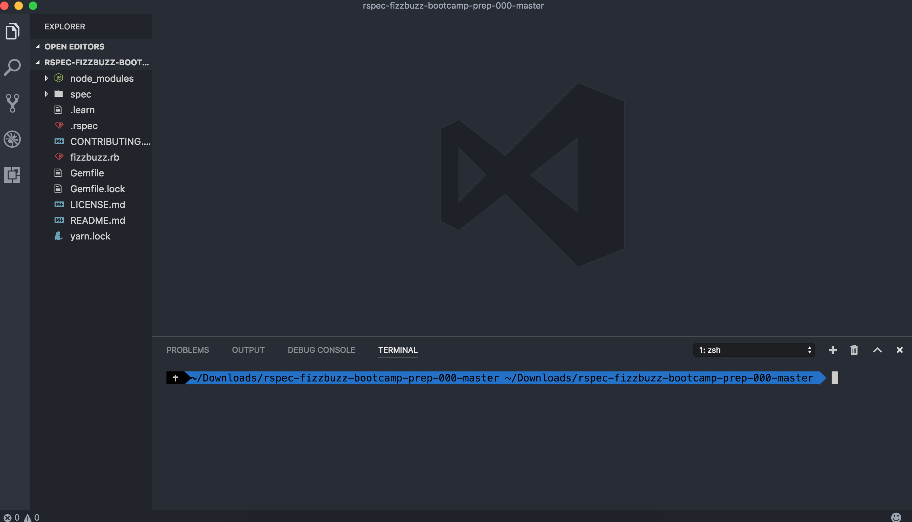Kill the terminal using the trash icon
This screenshot has width=912, height=522.
click(x=854, y=350)
